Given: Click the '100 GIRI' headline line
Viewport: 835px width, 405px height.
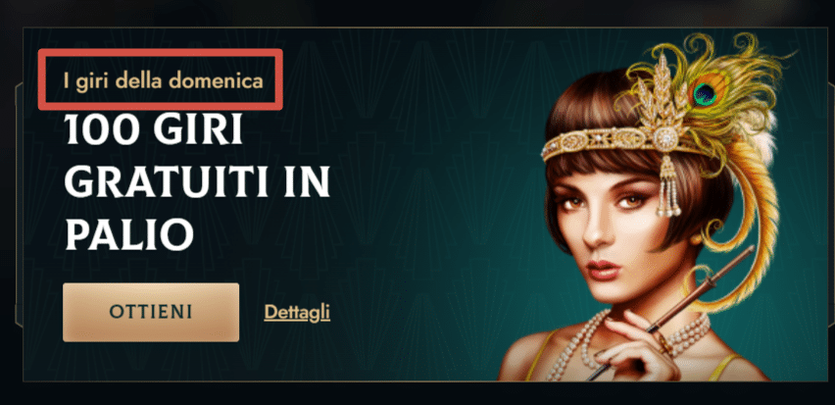Looking at the screenshot, I should click(153, 129).
